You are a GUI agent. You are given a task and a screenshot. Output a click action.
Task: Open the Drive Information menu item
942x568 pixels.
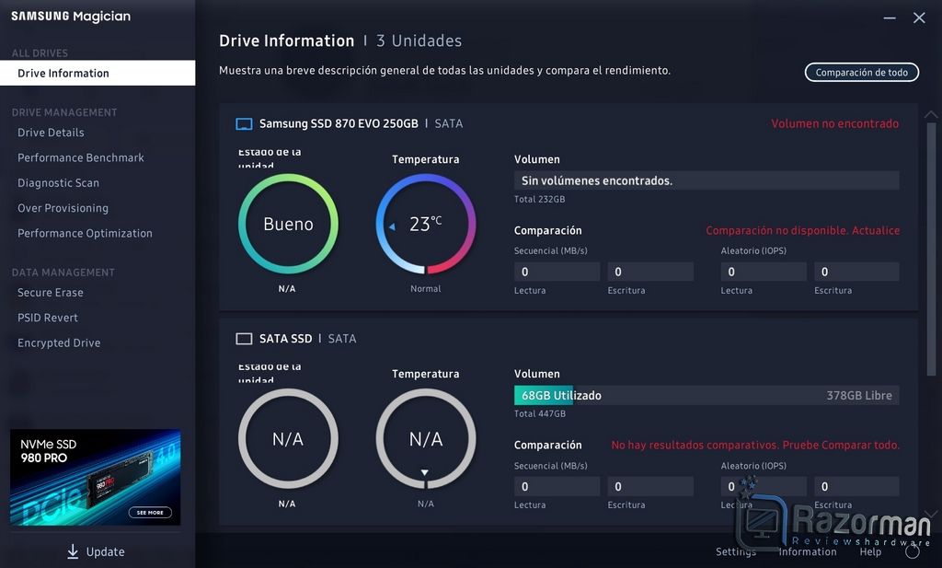tap(98, 73)
